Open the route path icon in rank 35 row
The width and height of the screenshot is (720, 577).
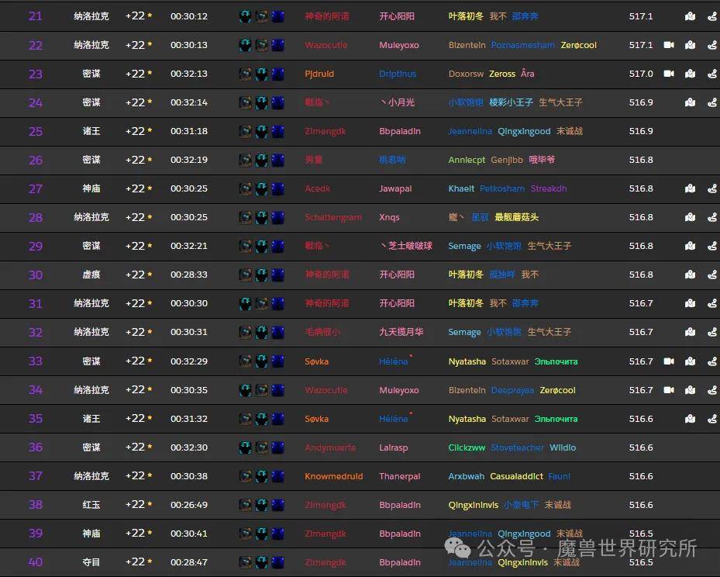point(711,419)
